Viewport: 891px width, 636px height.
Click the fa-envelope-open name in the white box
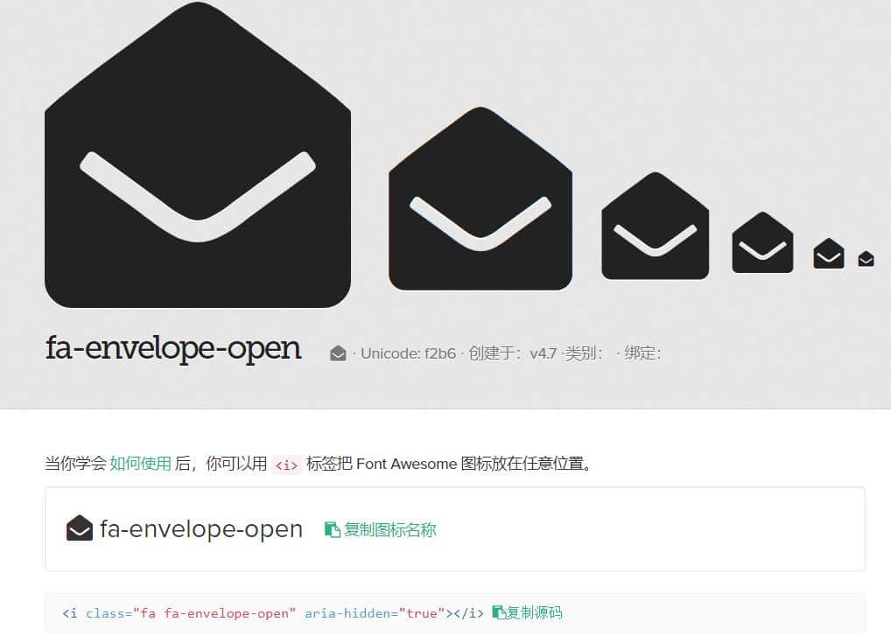[201, 529]
